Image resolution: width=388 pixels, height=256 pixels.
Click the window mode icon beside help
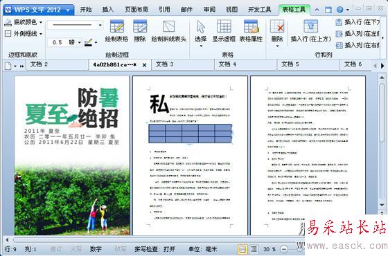coord(328,10)
